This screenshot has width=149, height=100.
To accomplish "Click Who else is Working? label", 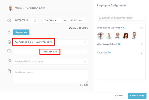I will click(111, 28).
